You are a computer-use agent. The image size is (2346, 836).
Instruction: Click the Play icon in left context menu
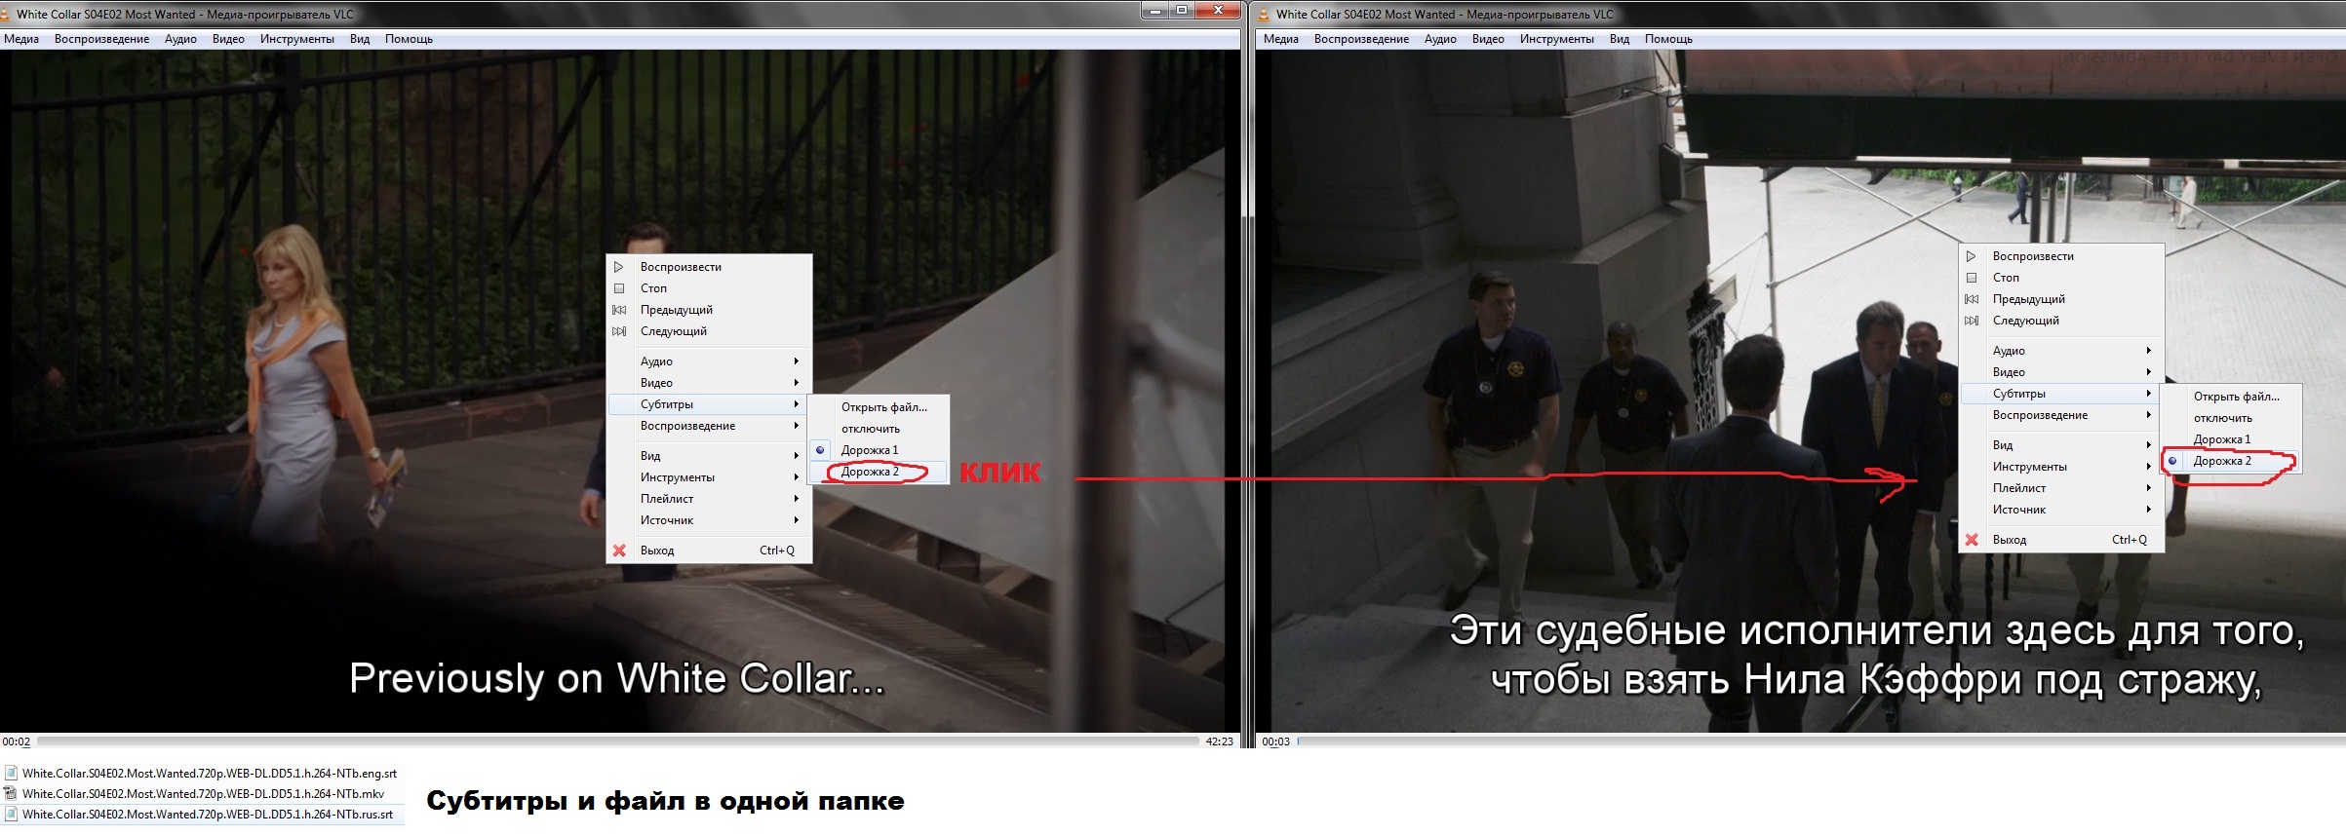pyautogui.click(x=618, y=267)
